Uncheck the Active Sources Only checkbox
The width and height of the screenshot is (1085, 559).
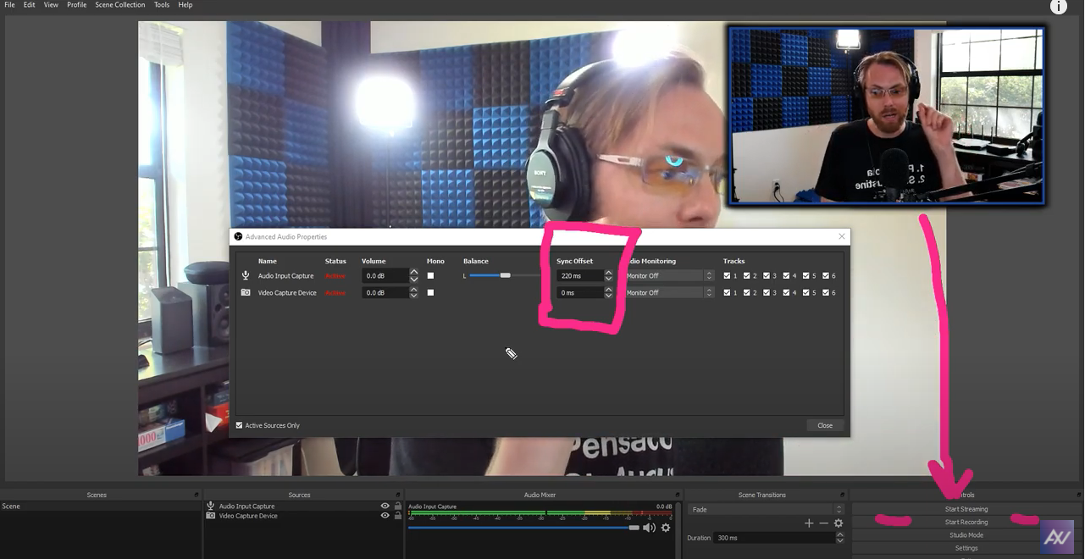click(239, 425)
